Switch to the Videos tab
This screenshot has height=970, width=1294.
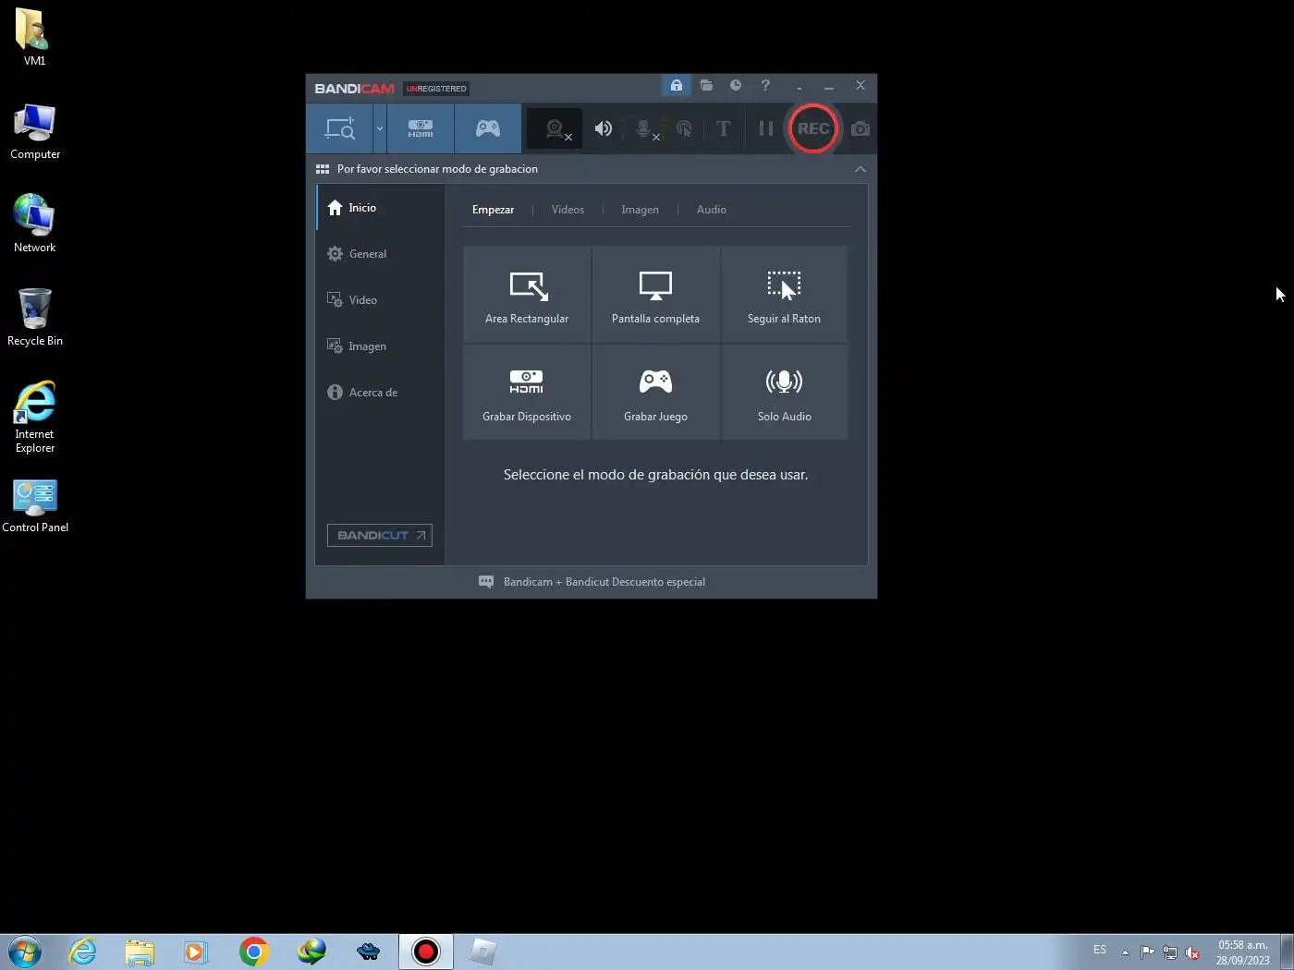(568, 210)
